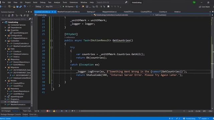Click the '1 reference' CodeLens link
This screenshot has height=120, width=214.
(x=70, y=37)
